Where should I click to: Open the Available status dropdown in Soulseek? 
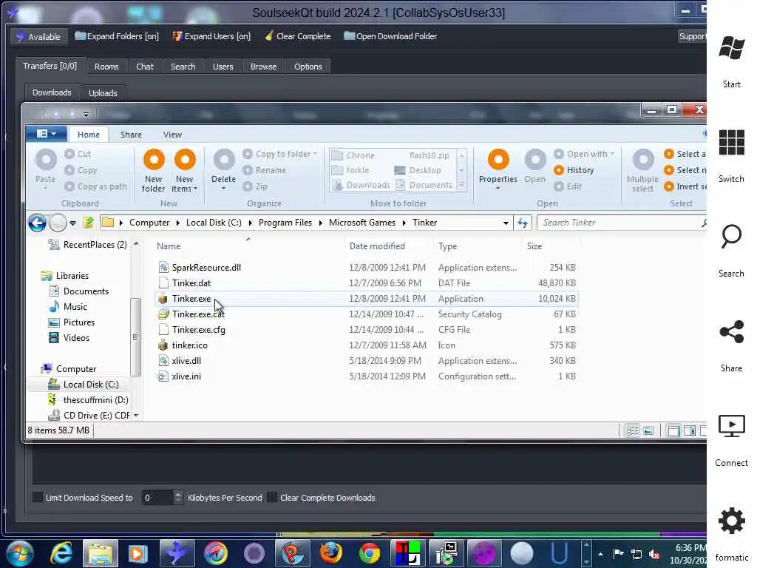[38, 37]
